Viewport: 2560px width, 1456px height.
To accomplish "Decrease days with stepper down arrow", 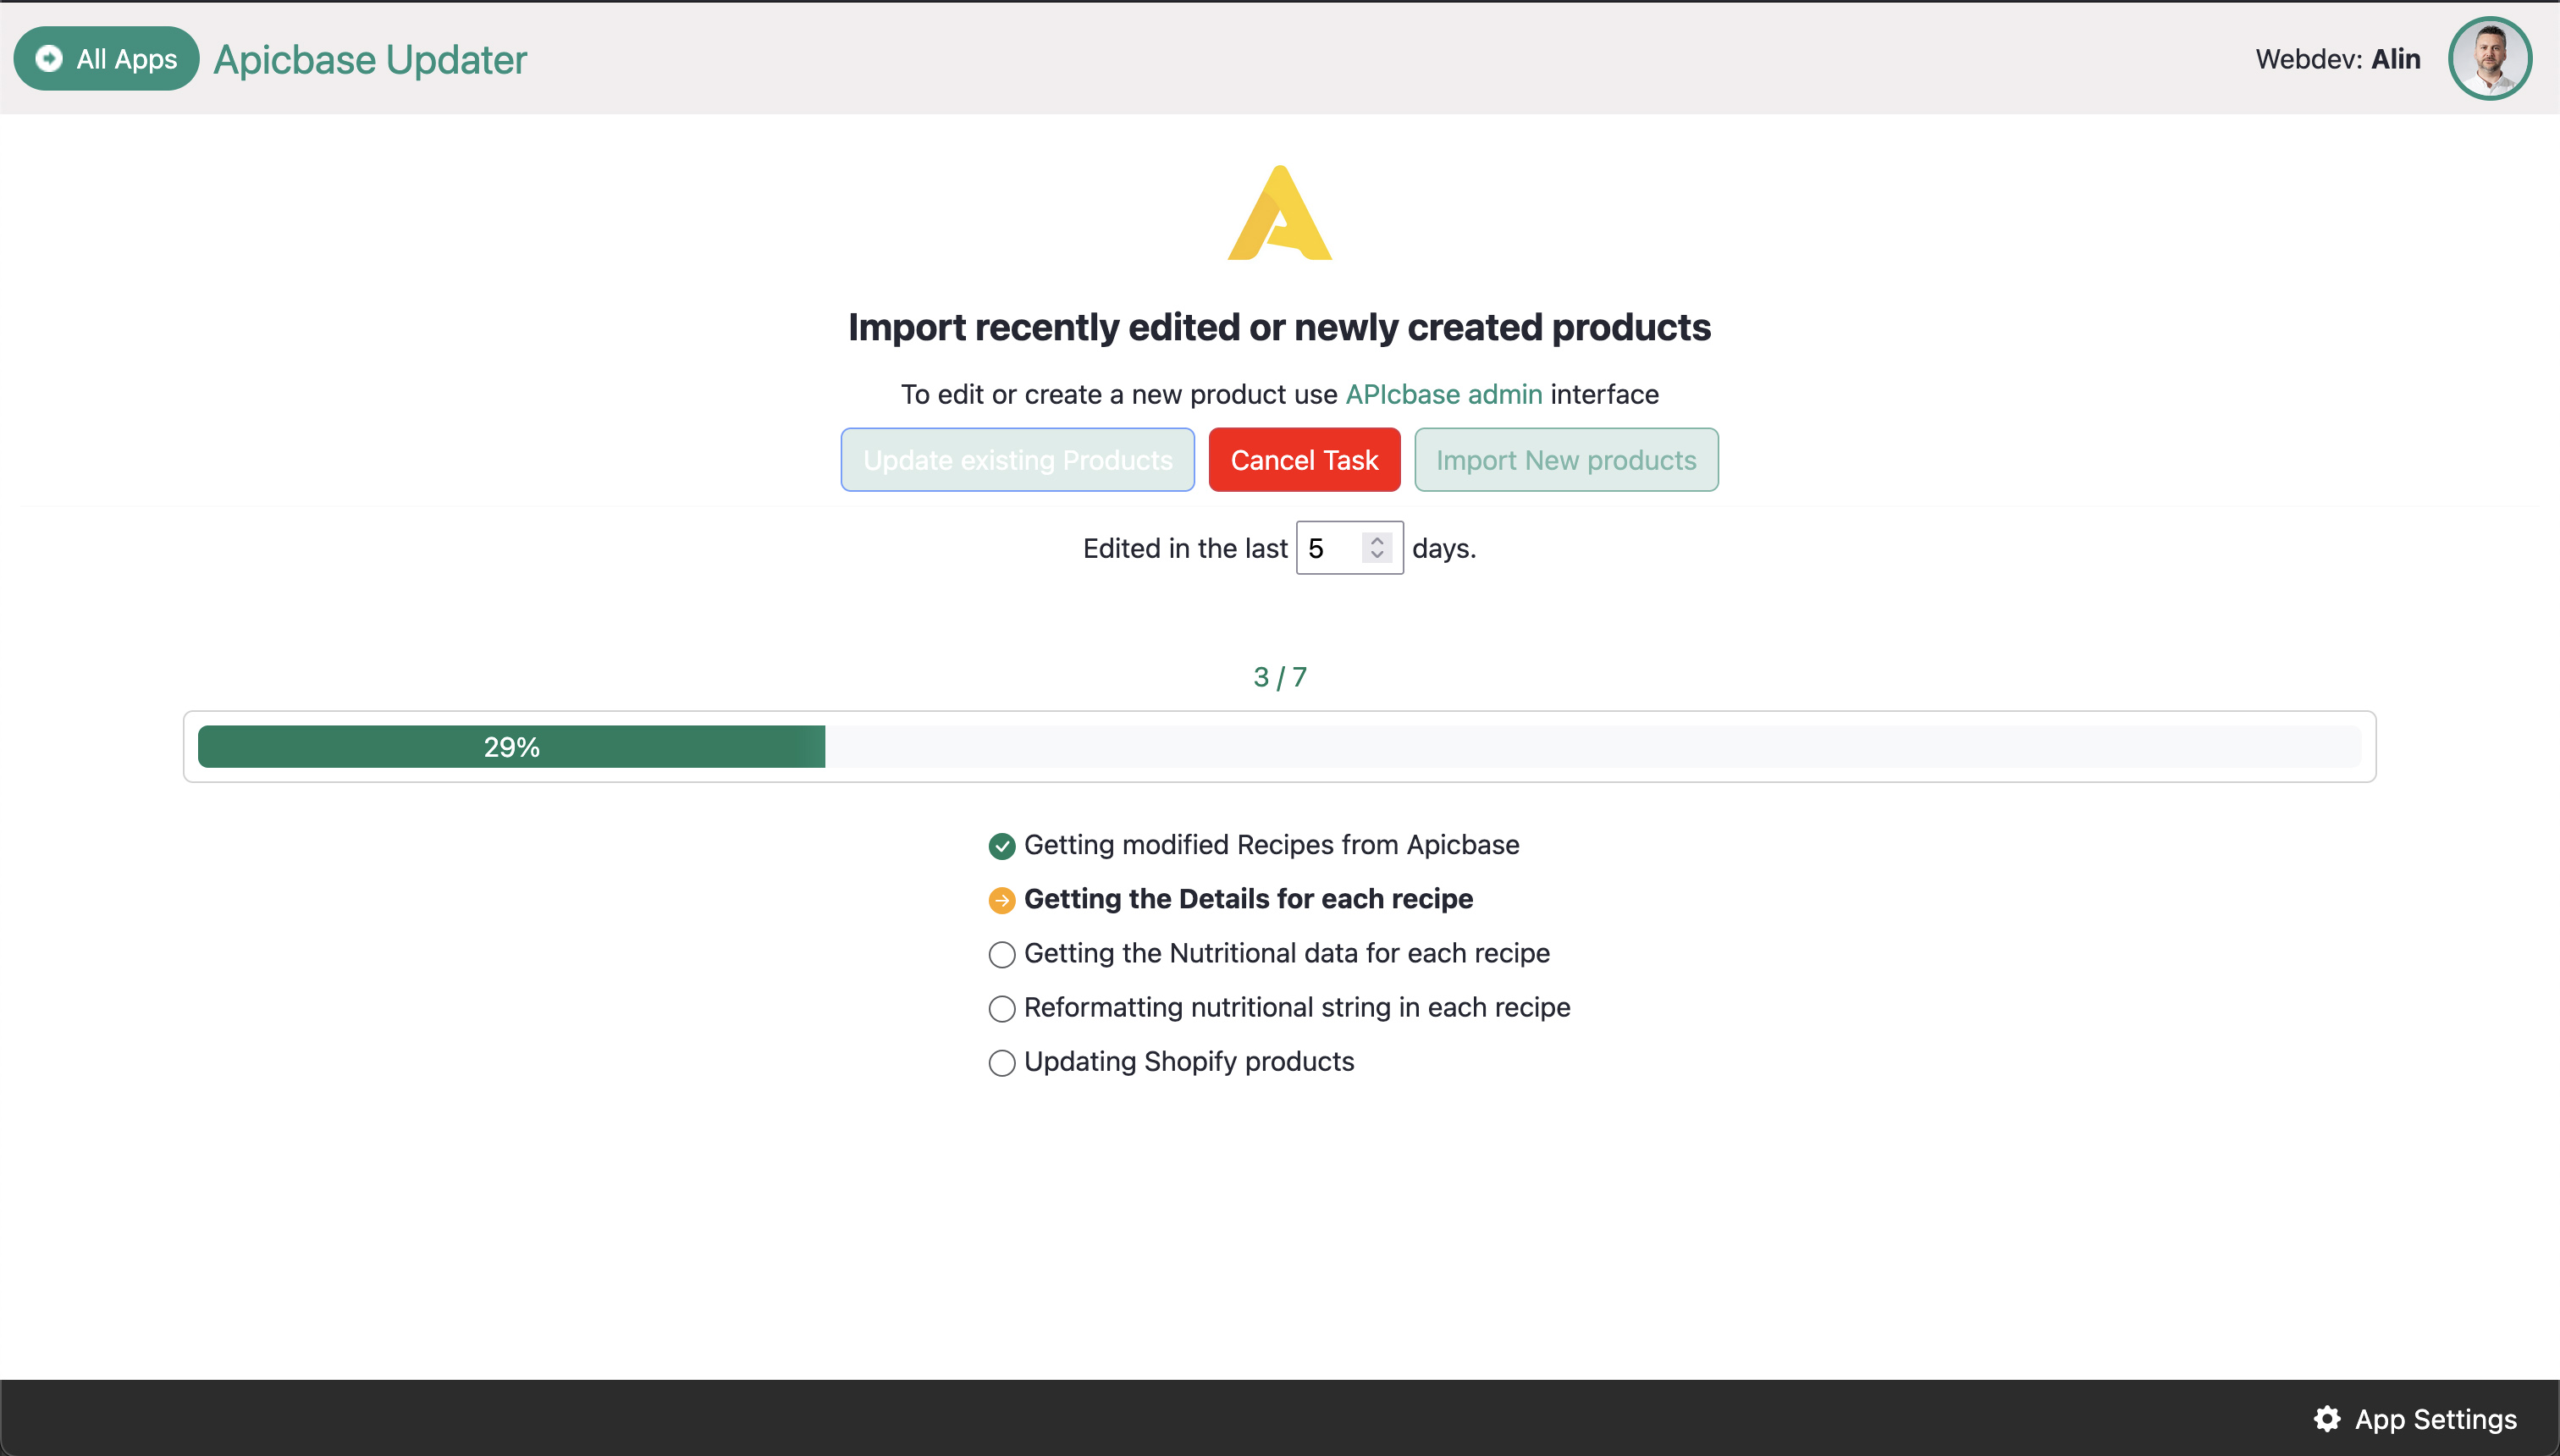I will [1377, 555].
